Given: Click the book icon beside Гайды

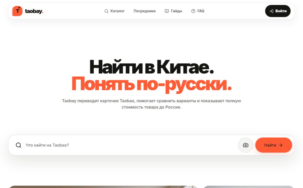Looking at the screenshot, I should (167, 11).
